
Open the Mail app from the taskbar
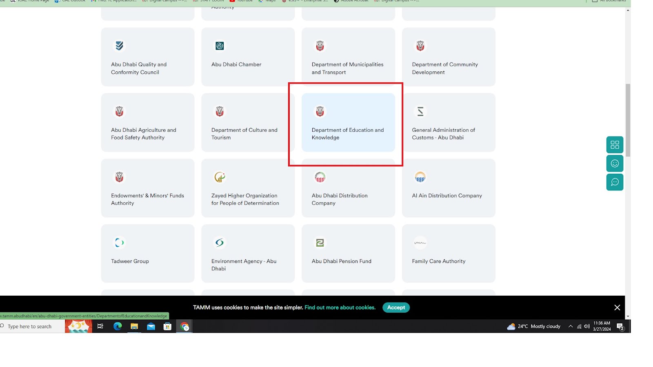pos(151,326)
